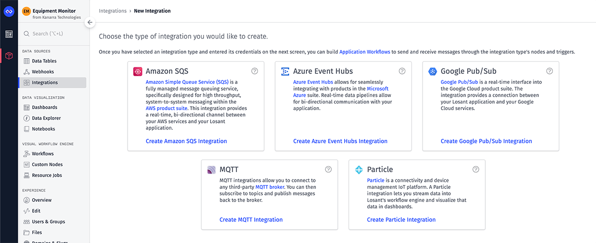The height and width of the screenshot is (243, 596).
Task: Open the Particle description link
Action: 376,180
